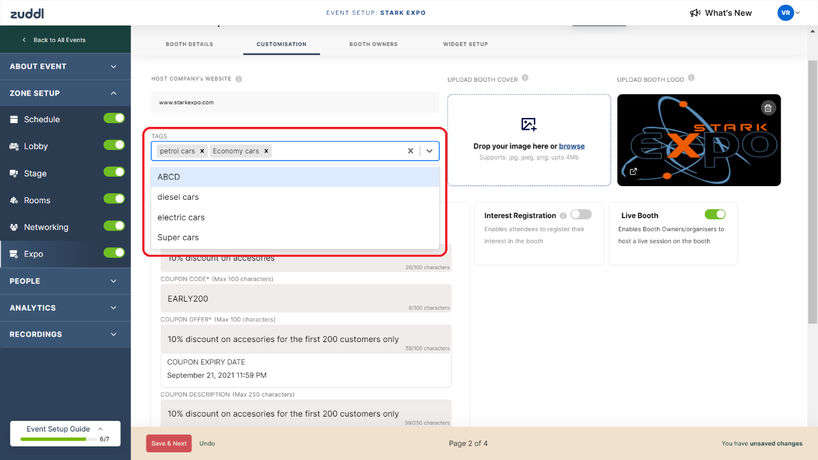Toggle the Networking zone switch
Screen dimensions: 818x460
click(x=114, y=226)
